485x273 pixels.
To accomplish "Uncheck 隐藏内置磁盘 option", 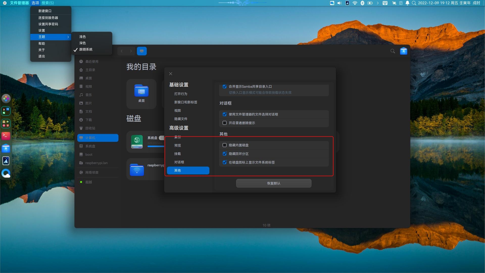I will (x=225, y=145).
